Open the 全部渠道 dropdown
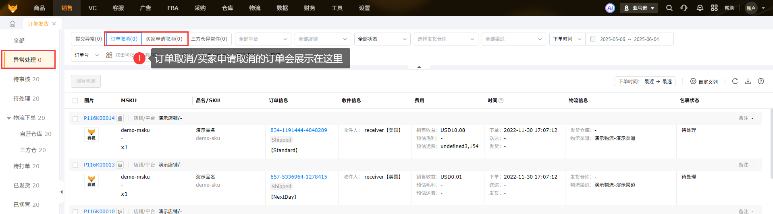Screen dimensions: 773x214 (x=514, y=39)
